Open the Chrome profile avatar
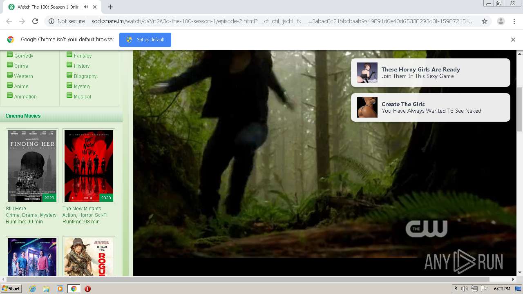523x294 pixels. [x=501, y=21]
